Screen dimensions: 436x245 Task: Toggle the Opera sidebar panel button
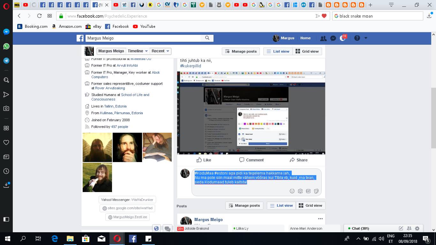(x=6, y=219)
